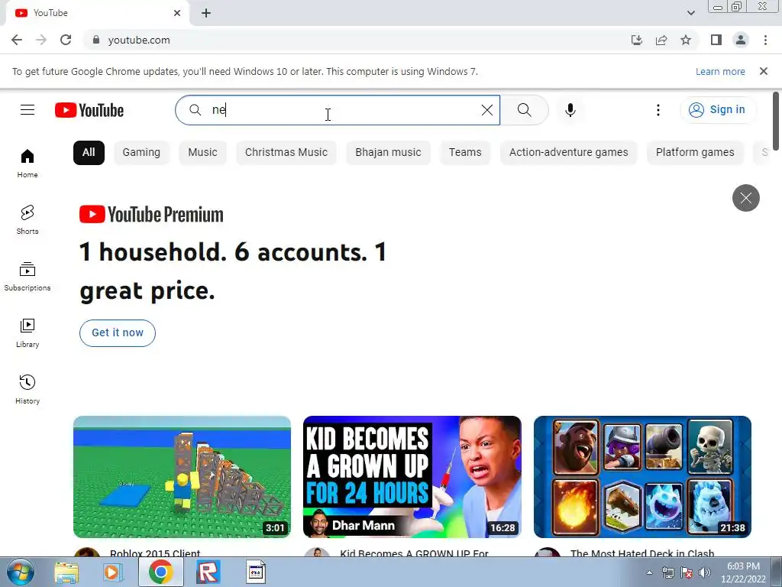
Task: Select the Gaming filter chip
Action: click(141, 153)
